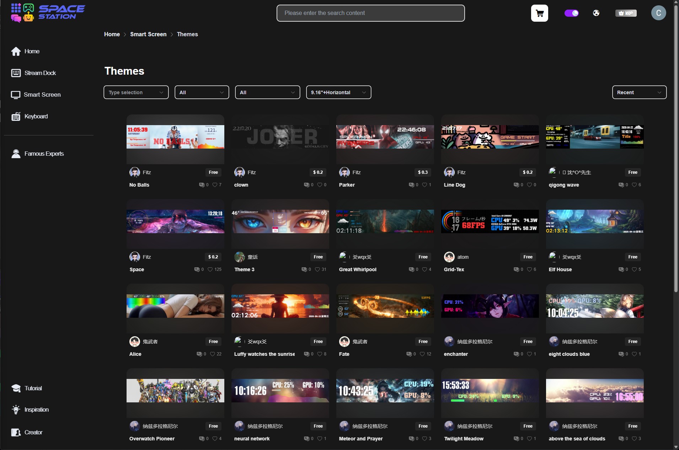Click the Famous Experts person icon

coord(16,154)
